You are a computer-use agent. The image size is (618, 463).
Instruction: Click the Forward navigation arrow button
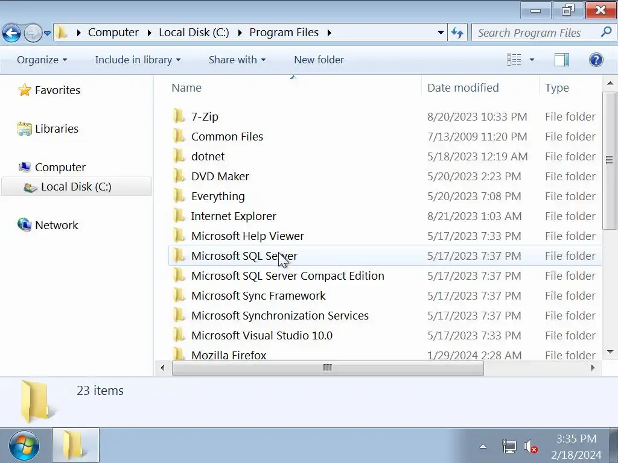click(33, 33)
